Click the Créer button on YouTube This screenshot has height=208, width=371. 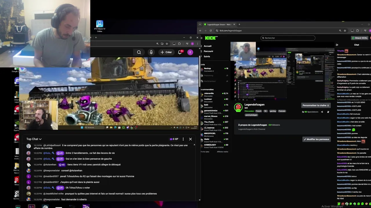(x=166, y=52)
